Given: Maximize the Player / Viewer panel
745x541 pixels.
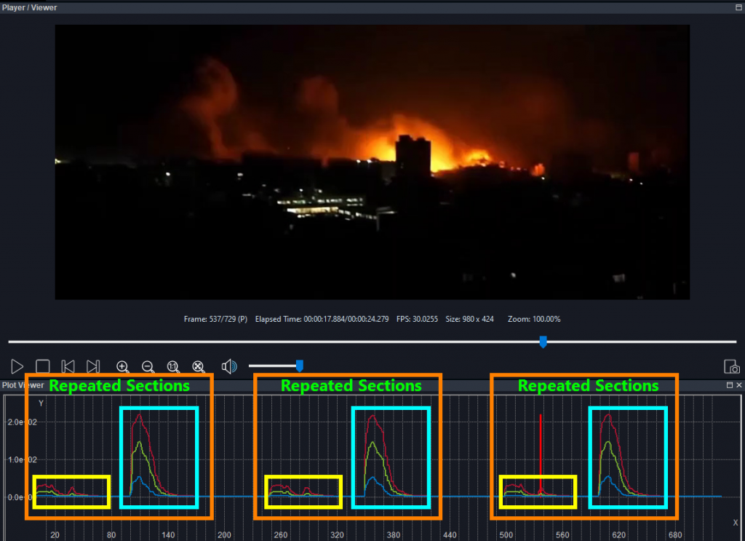Looking at the screenshot, I should (739, 7).
